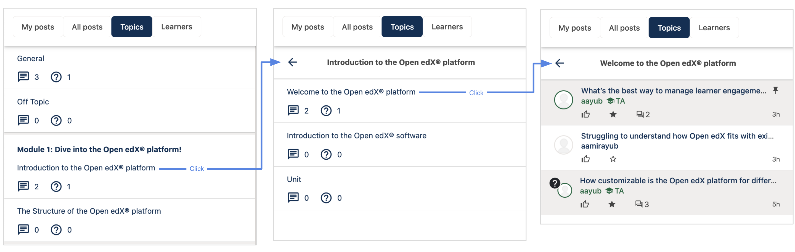
Task: Open Welcome to the Open edX platform subtopic
Action: pos(351,92)
